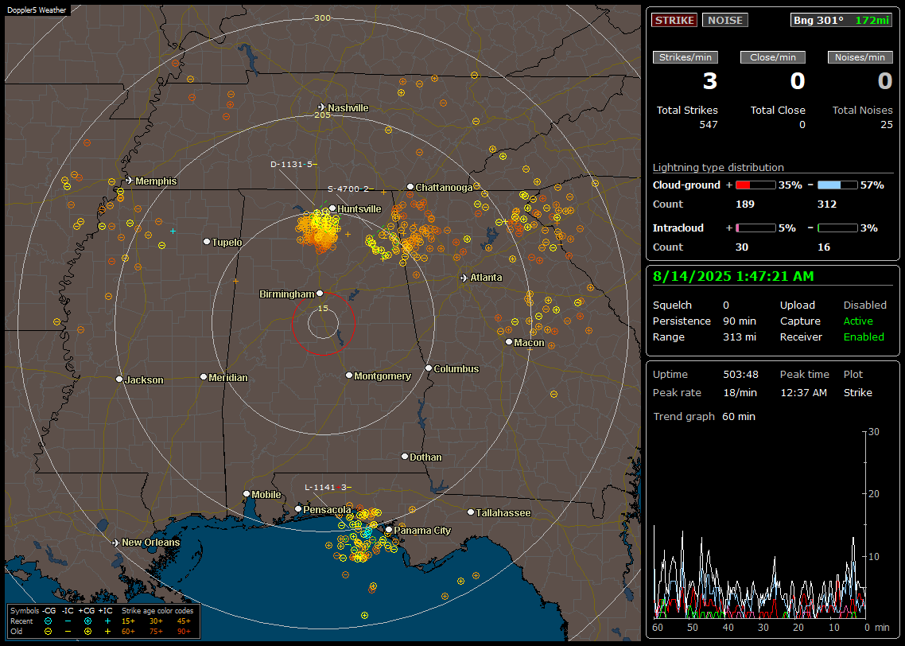Click the Old +IC yellow plus legend symbol
The width and height of the screenshot is (905, 646).
(107, 632)
